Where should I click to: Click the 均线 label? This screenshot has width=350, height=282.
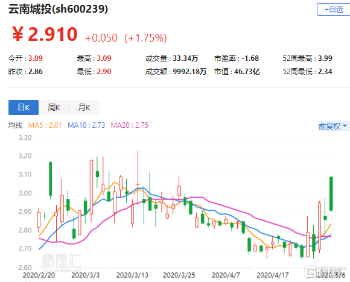(16, 125)
